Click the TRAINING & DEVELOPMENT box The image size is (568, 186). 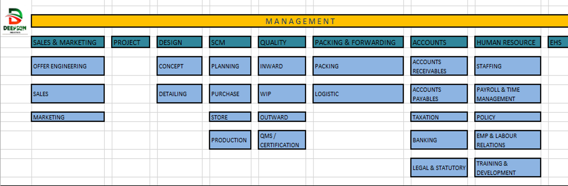click(x=507, y=168)
